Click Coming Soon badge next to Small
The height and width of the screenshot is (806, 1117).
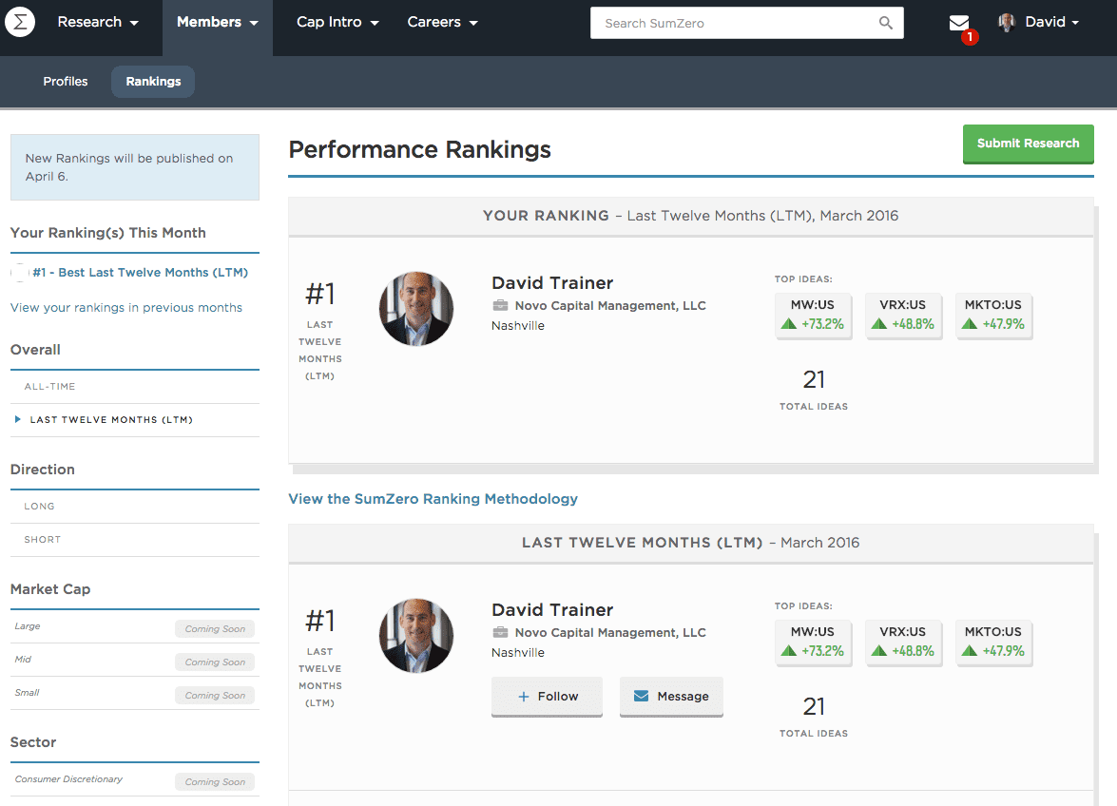[215, 696]
